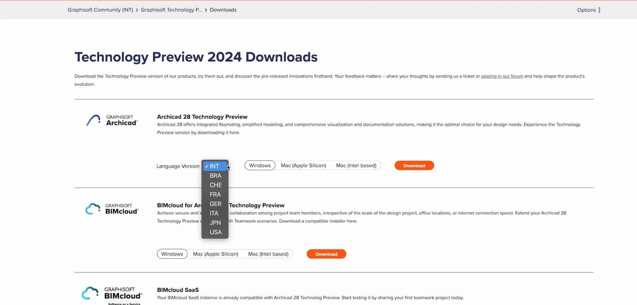Open Graphisoft Community (INT) breadcrumb link
This screenshot has width=637, height=305.
point(100,10)
